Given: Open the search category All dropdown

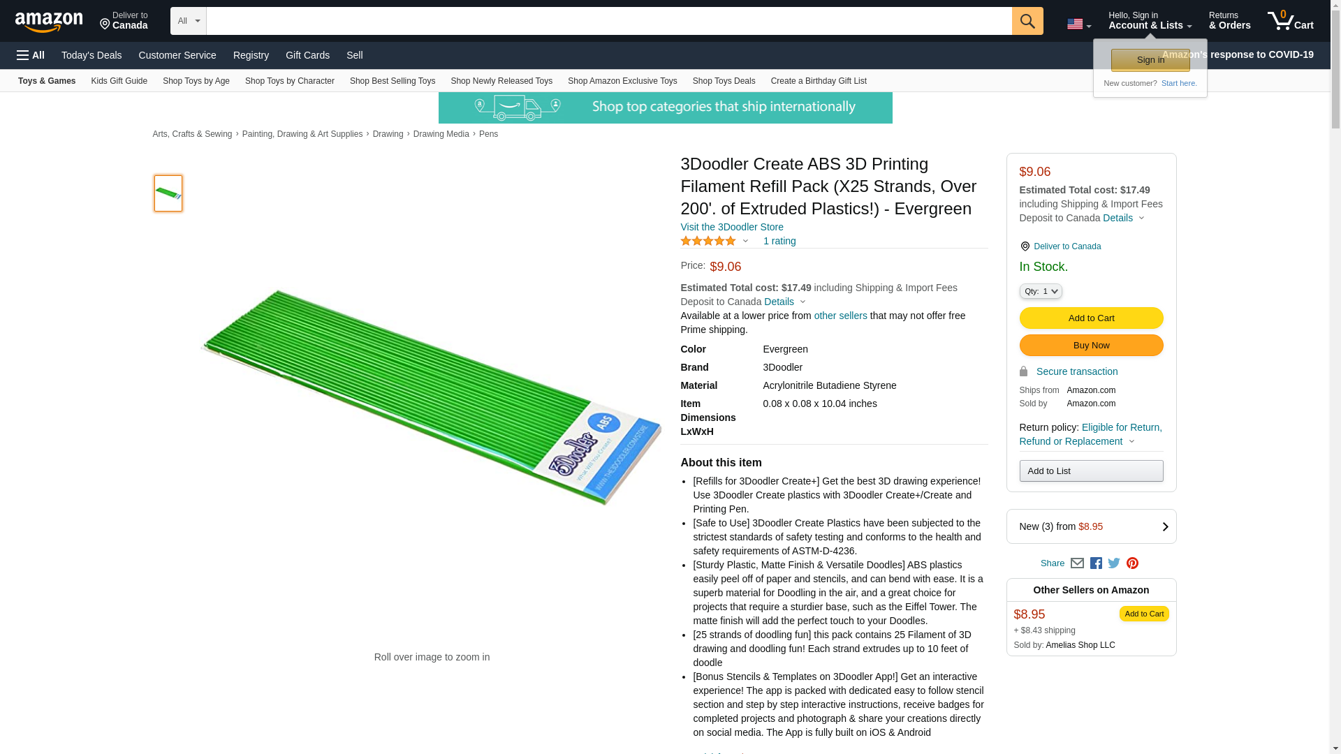Looking at the screenshot, I should [188, 21].
